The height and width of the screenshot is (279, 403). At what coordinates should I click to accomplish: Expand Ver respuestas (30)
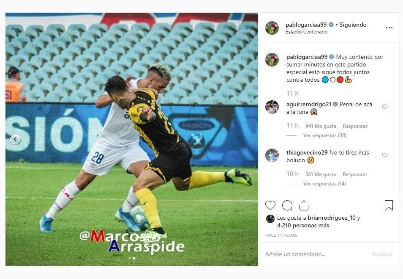click(x=325, y=135)
